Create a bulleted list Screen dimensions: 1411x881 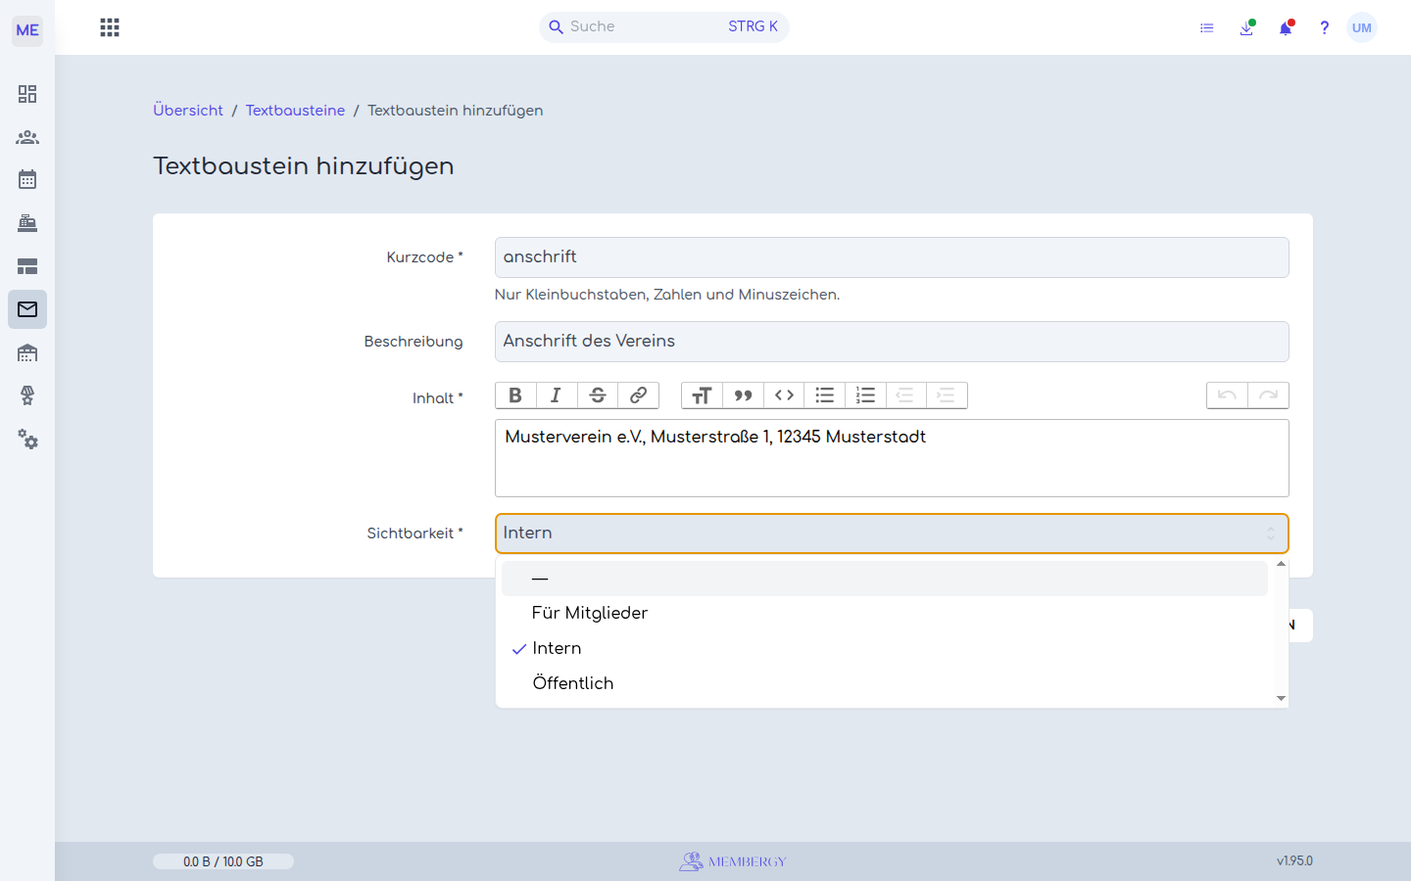[825, 395]
